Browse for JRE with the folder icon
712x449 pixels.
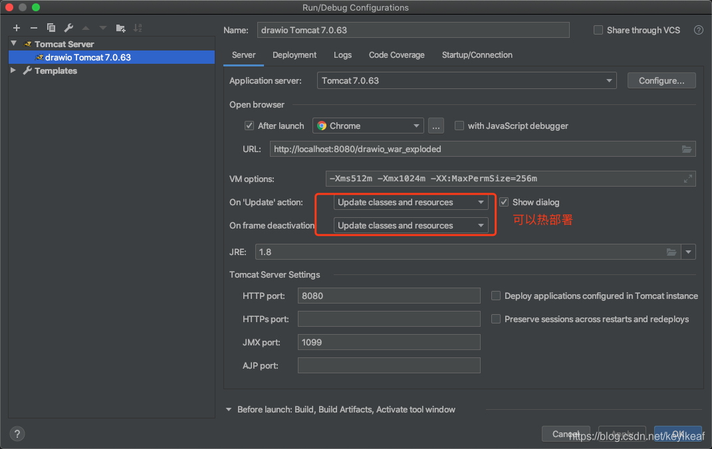(671, 252)
